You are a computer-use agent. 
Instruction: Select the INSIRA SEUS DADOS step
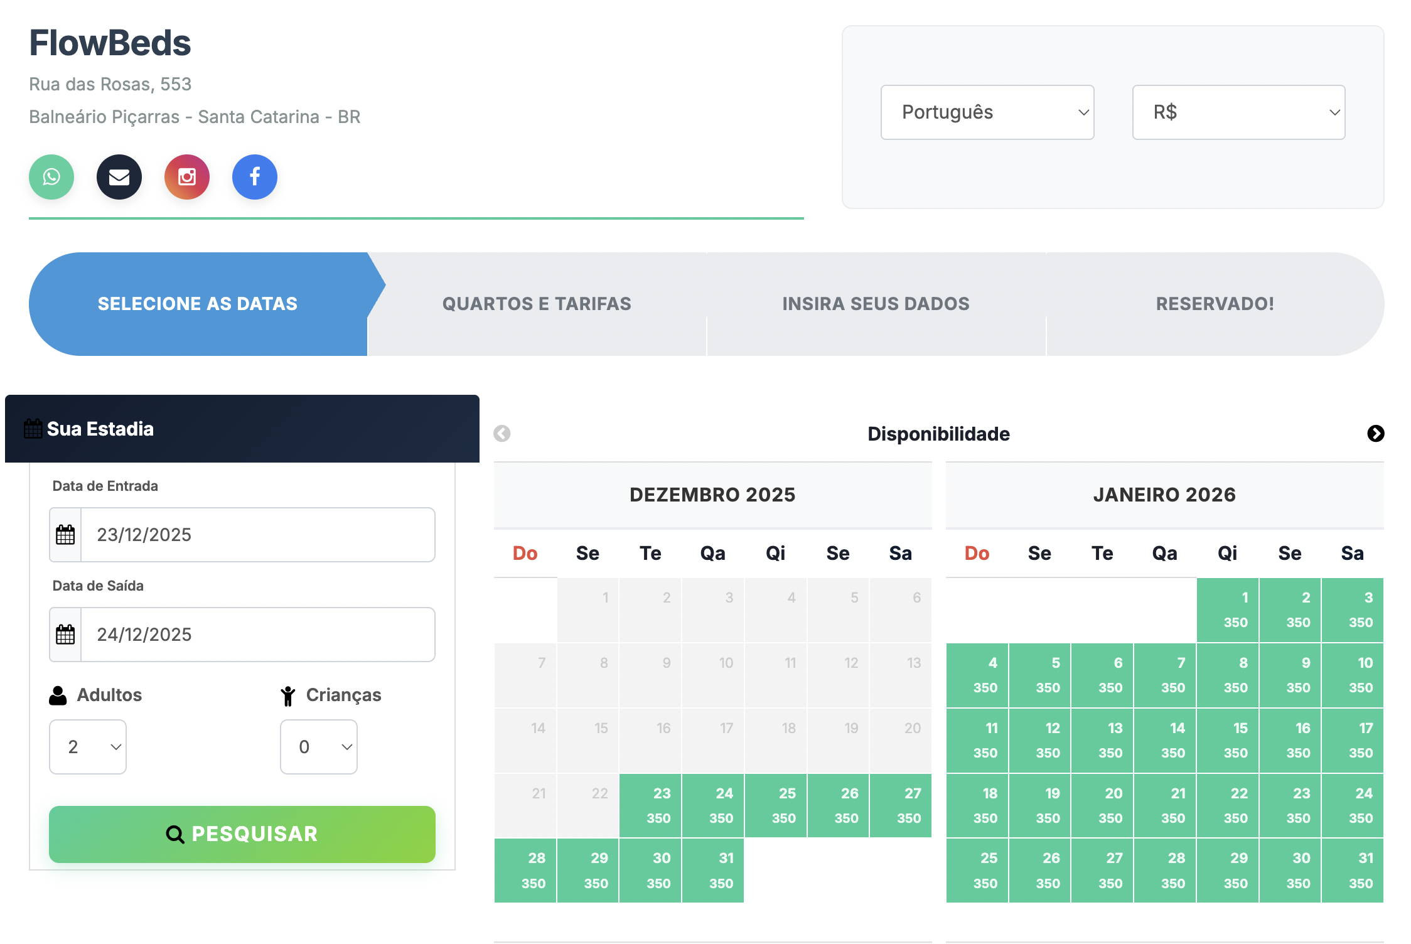tap(876, 303)
